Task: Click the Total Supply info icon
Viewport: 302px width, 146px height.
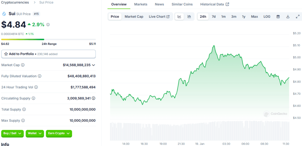Action: coord(24,109)
